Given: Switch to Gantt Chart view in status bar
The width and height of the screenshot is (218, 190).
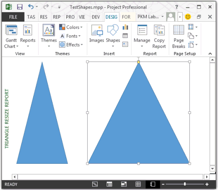Looking at the screenshot, I should (95, 184).
